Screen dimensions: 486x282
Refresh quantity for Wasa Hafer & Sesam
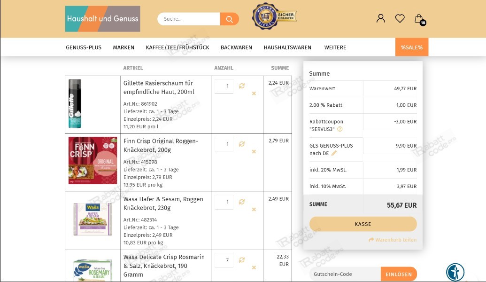[242, 202]
